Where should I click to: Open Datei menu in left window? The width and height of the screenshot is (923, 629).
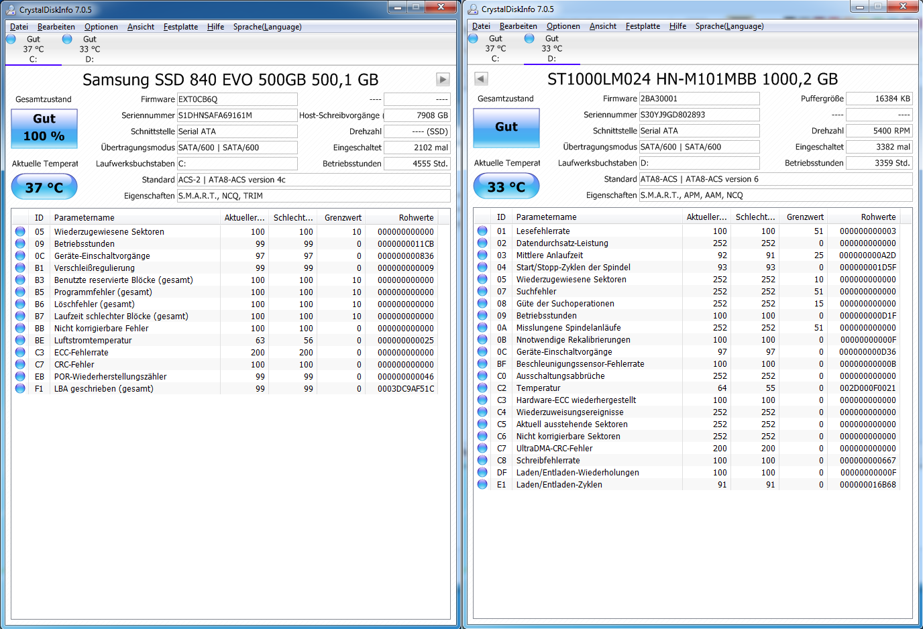tap(19, 27)
